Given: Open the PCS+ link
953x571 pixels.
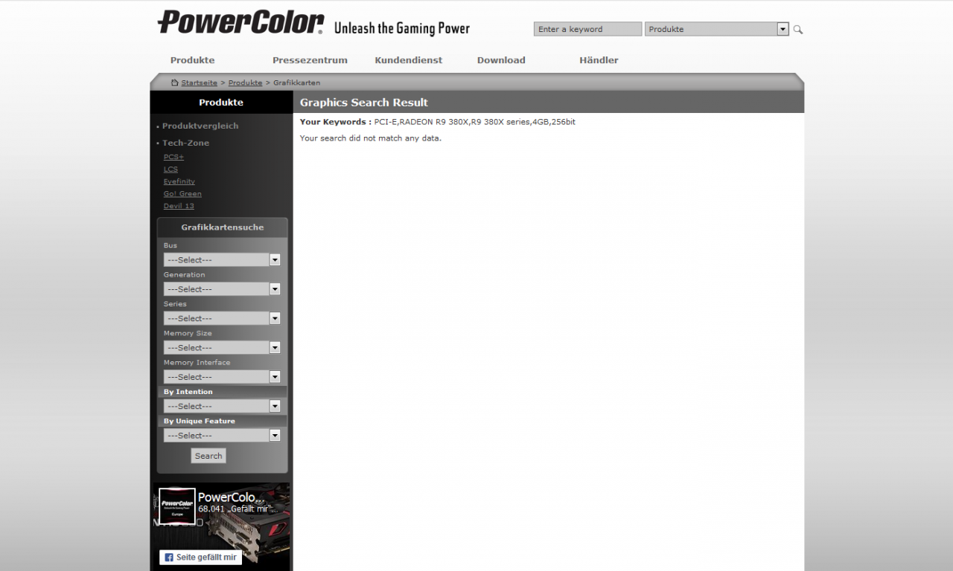Looking at the screenshot, I should click(173, 157).
